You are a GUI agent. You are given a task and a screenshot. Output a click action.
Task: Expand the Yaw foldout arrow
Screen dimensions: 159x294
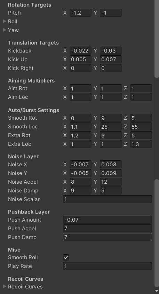pos(5,30)
